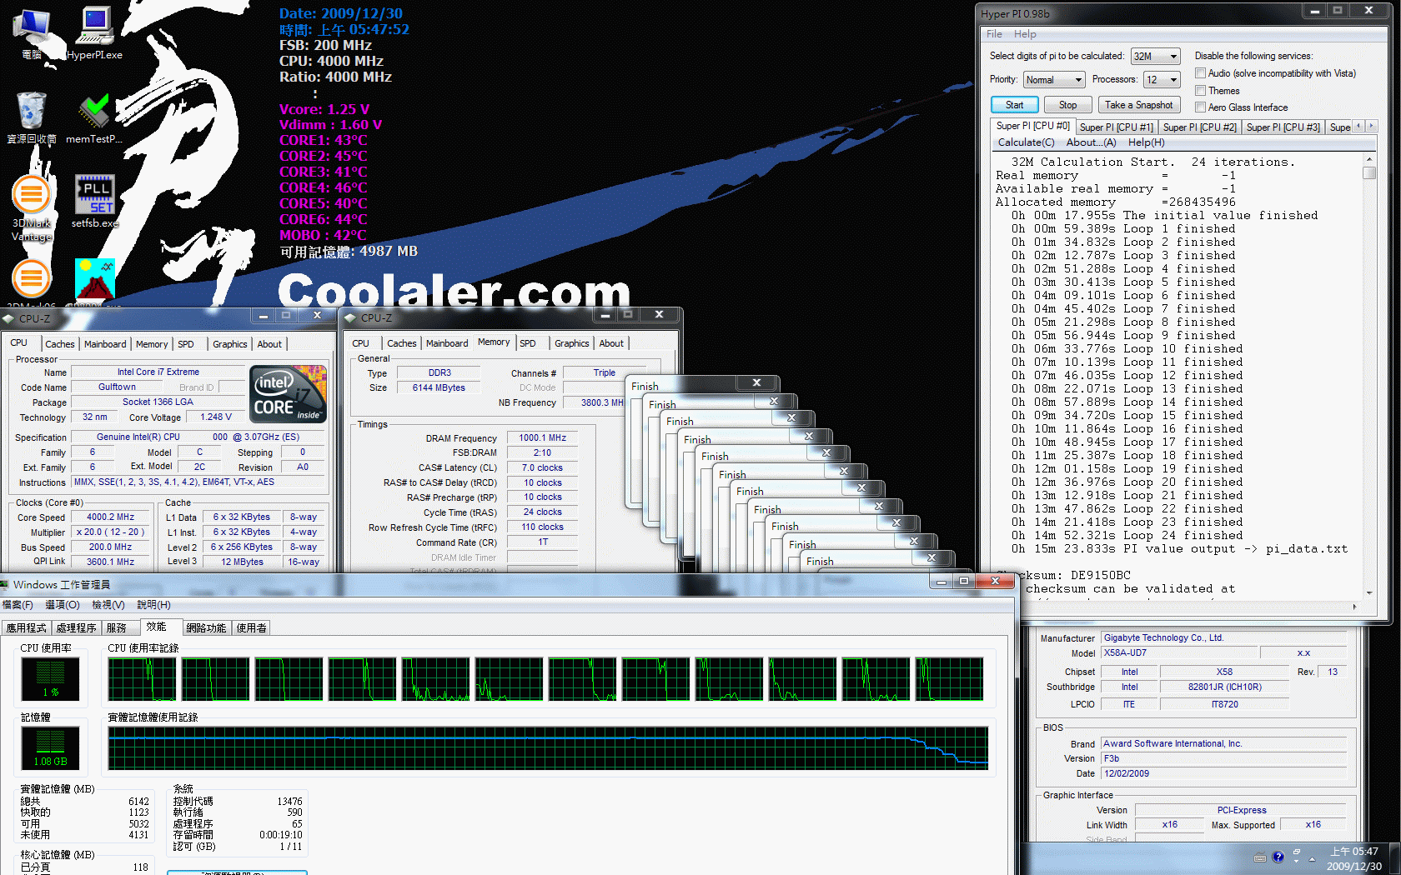Open the Mainboard tab in left CPU-Z window

tap(105, 344)
